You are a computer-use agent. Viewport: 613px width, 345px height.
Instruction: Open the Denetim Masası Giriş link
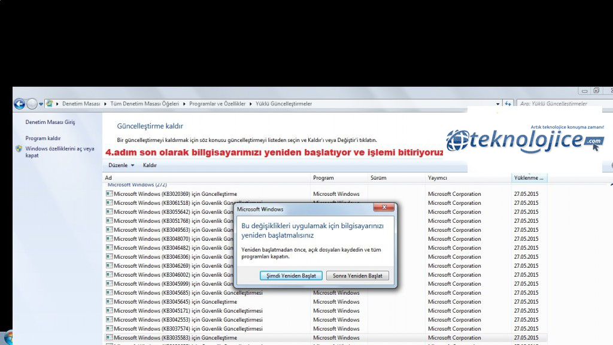click(x=50, y=122)
